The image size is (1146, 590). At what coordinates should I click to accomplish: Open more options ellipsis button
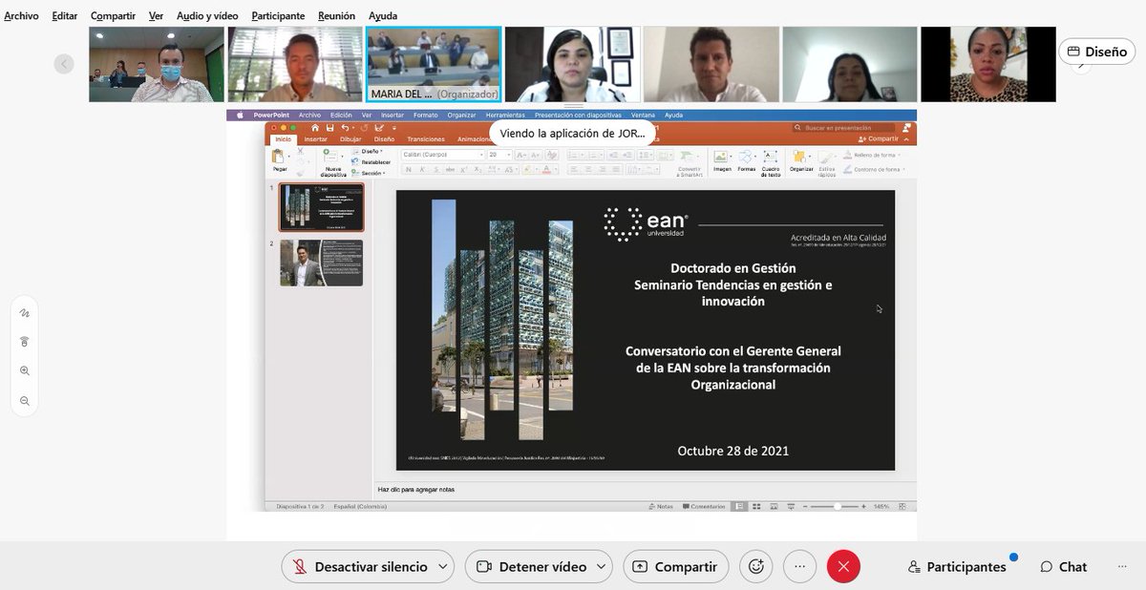(x=799, y=566)
